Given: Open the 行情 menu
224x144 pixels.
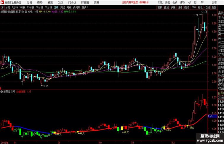Looking at the screenshot, I should tap(29, 2).
